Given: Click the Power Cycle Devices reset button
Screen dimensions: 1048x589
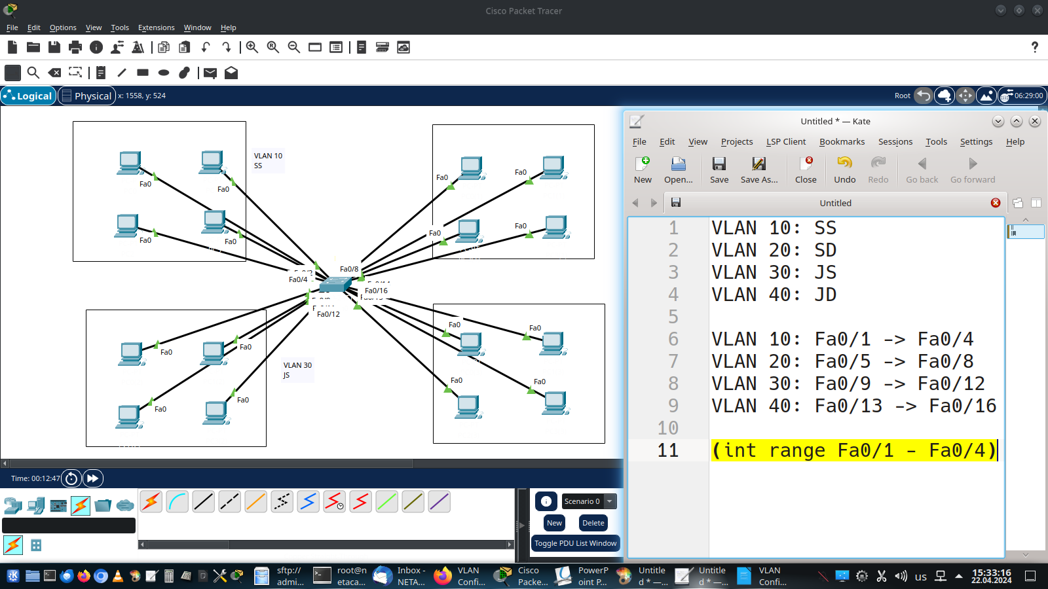Looking at the screenshot, I should pos(71,478).
